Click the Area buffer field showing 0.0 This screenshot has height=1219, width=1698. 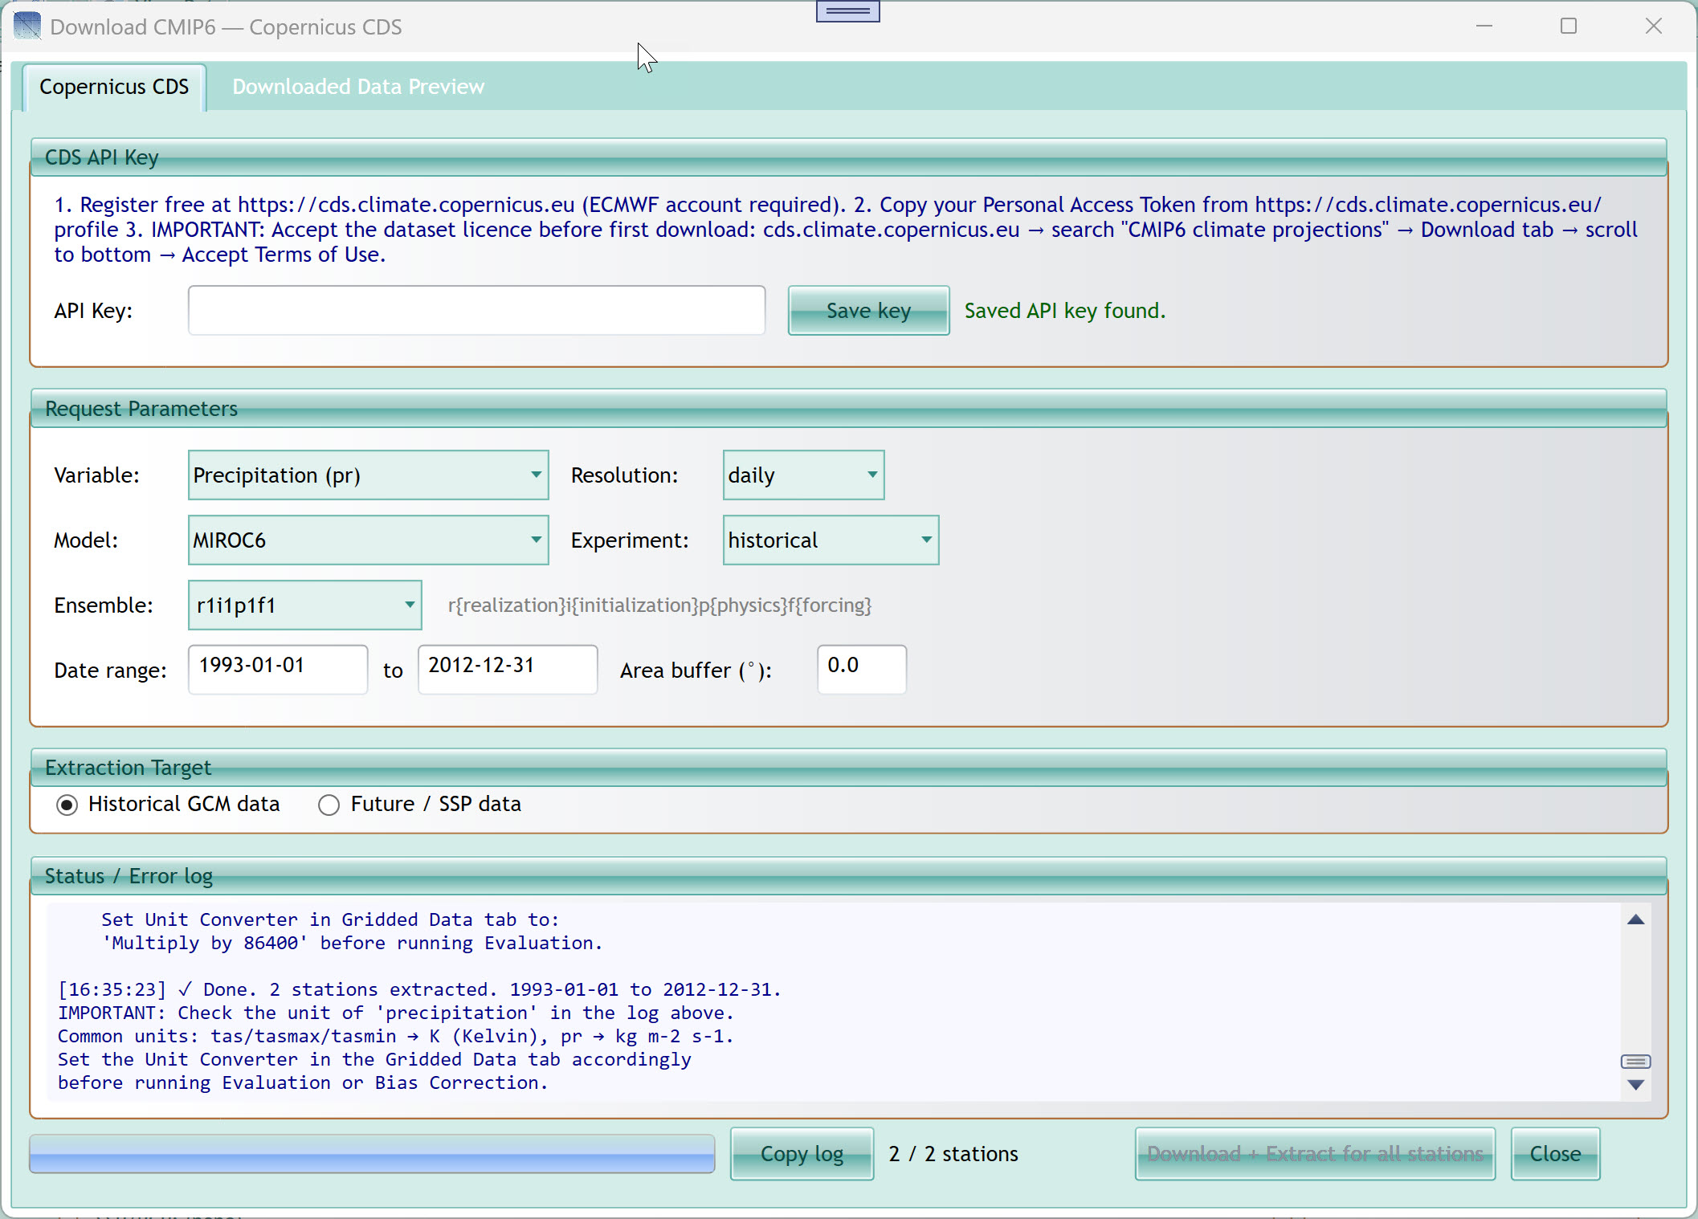(862, 670)
